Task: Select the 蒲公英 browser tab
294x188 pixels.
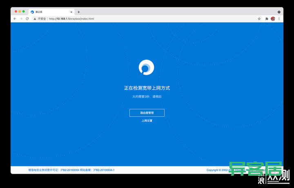Action: (51, 12)
